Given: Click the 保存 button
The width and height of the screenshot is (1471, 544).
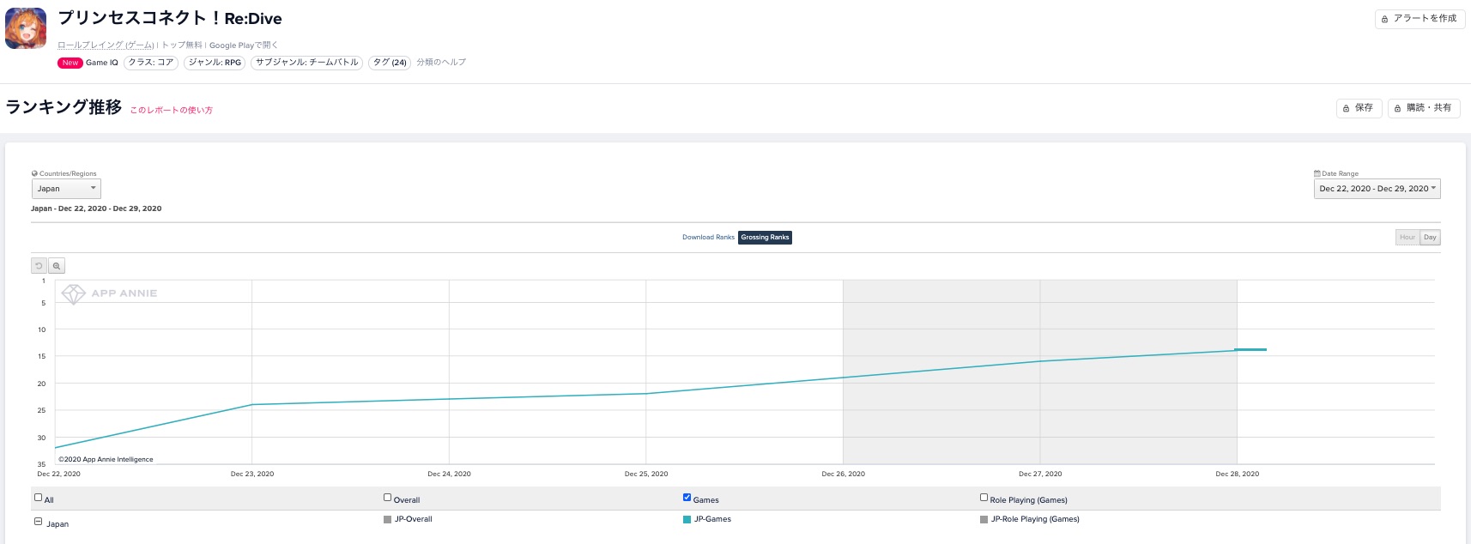Looking at the screenshot, I should tap(1359, 108).
